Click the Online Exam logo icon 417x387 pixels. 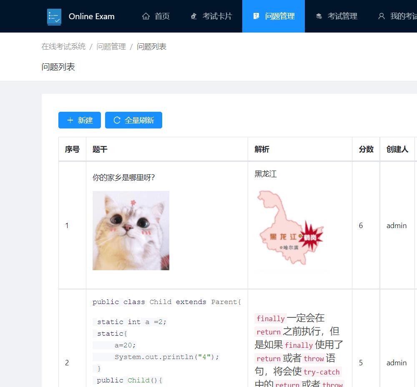tap(54, 17)
